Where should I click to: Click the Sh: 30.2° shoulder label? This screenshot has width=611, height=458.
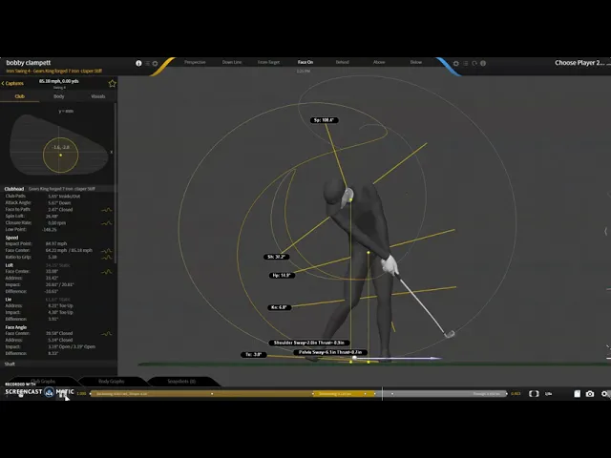tap(276, 257)
